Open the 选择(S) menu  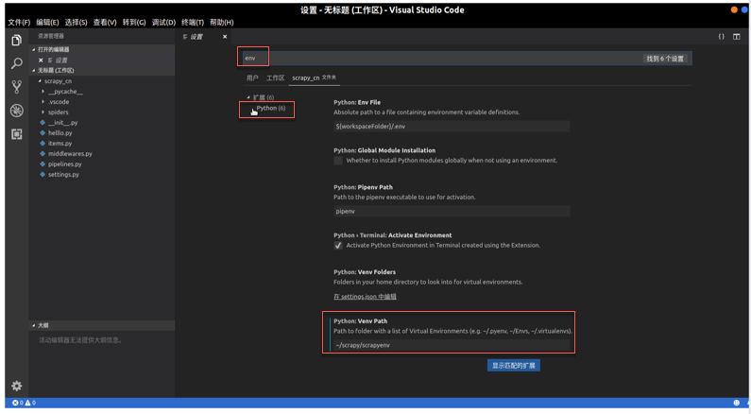(77, 22)
